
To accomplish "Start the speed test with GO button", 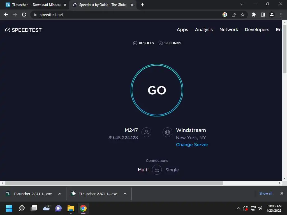I will click(x=157, y=90).
